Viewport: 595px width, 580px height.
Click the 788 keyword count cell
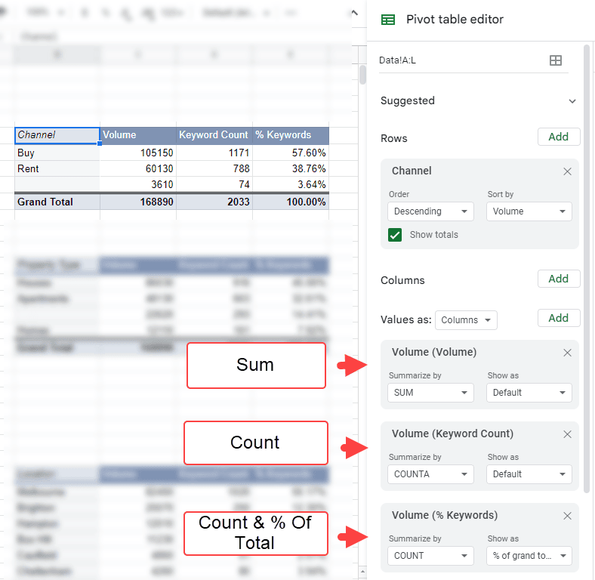[x=214, y=168]
